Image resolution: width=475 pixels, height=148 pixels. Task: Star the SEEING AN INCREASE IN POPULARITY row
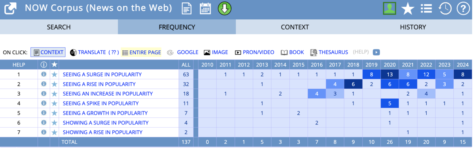coord(54,94)
